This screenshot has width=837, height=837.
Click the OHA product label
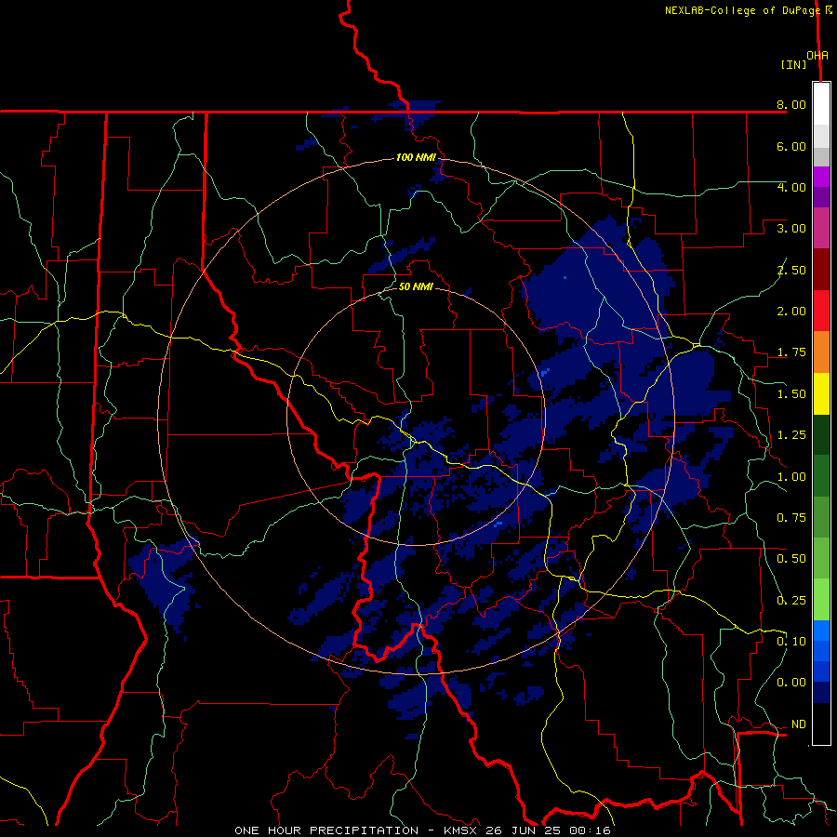[817, 55]
